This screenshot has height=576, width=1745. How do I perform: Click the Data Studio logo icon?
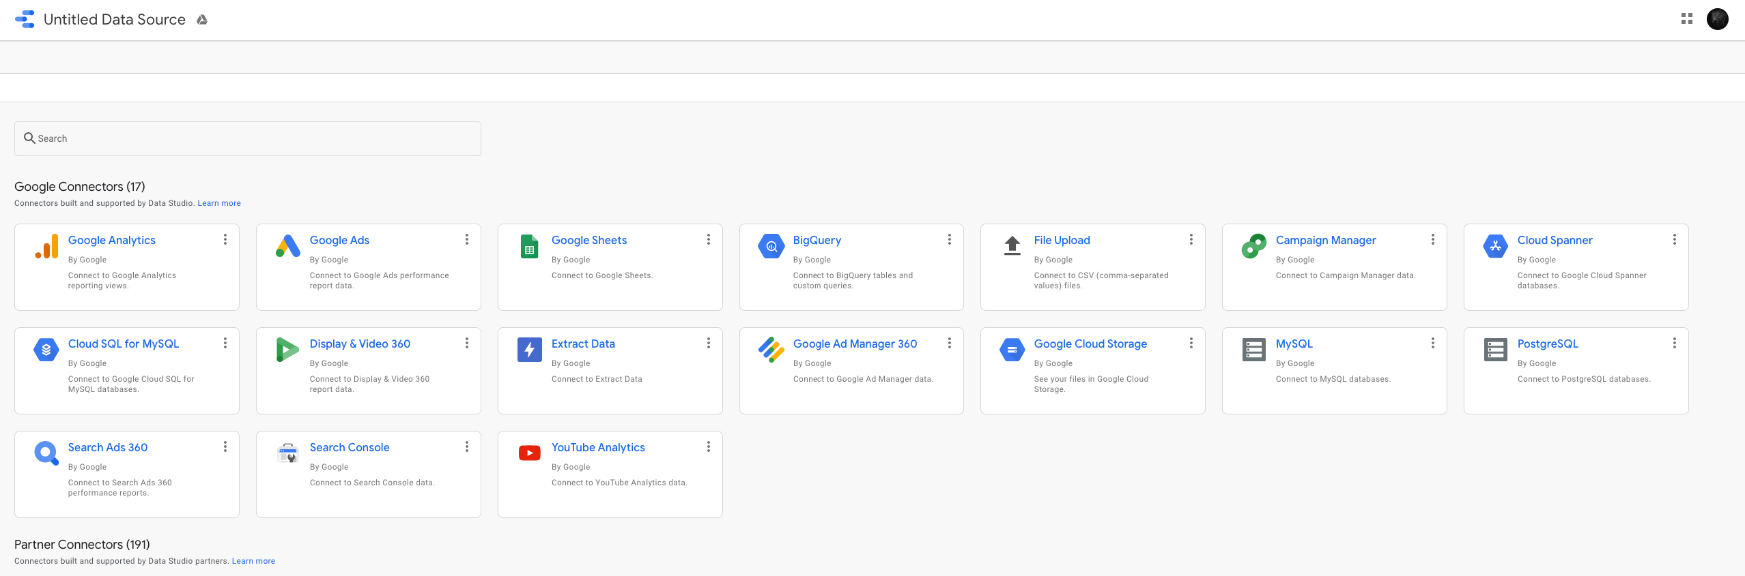click(x=25, y=19)
